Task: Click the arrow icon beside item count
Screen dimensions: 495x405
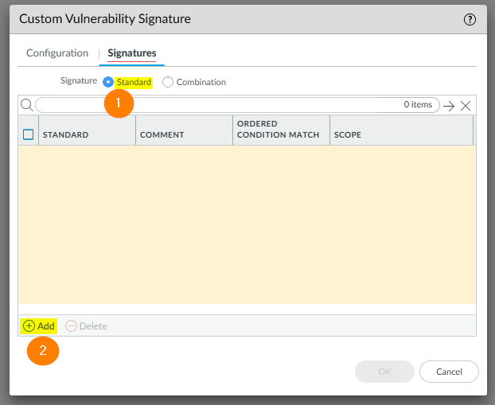Action: pyautogui.click(x=449, y=106)
